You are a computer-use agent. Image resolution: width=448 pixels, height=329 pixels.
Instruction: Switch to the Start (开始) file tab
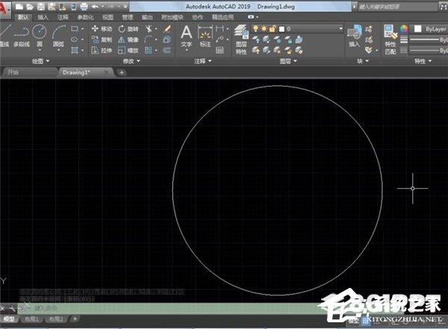click(28, 72)
